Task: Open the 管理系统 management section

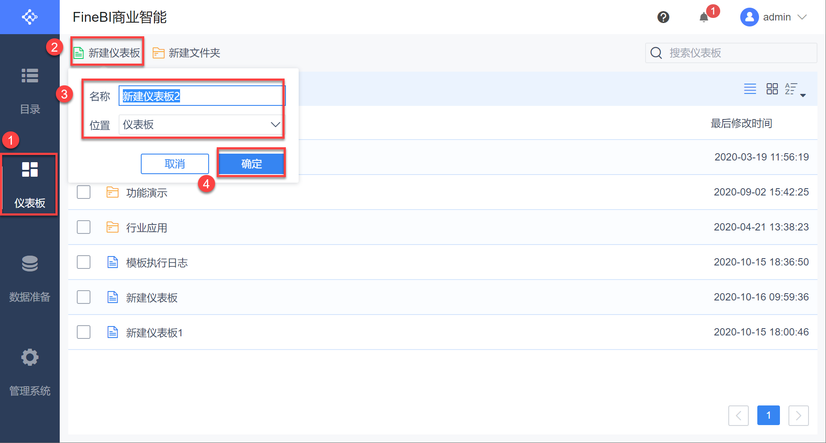Action: [x=30, y=372]
